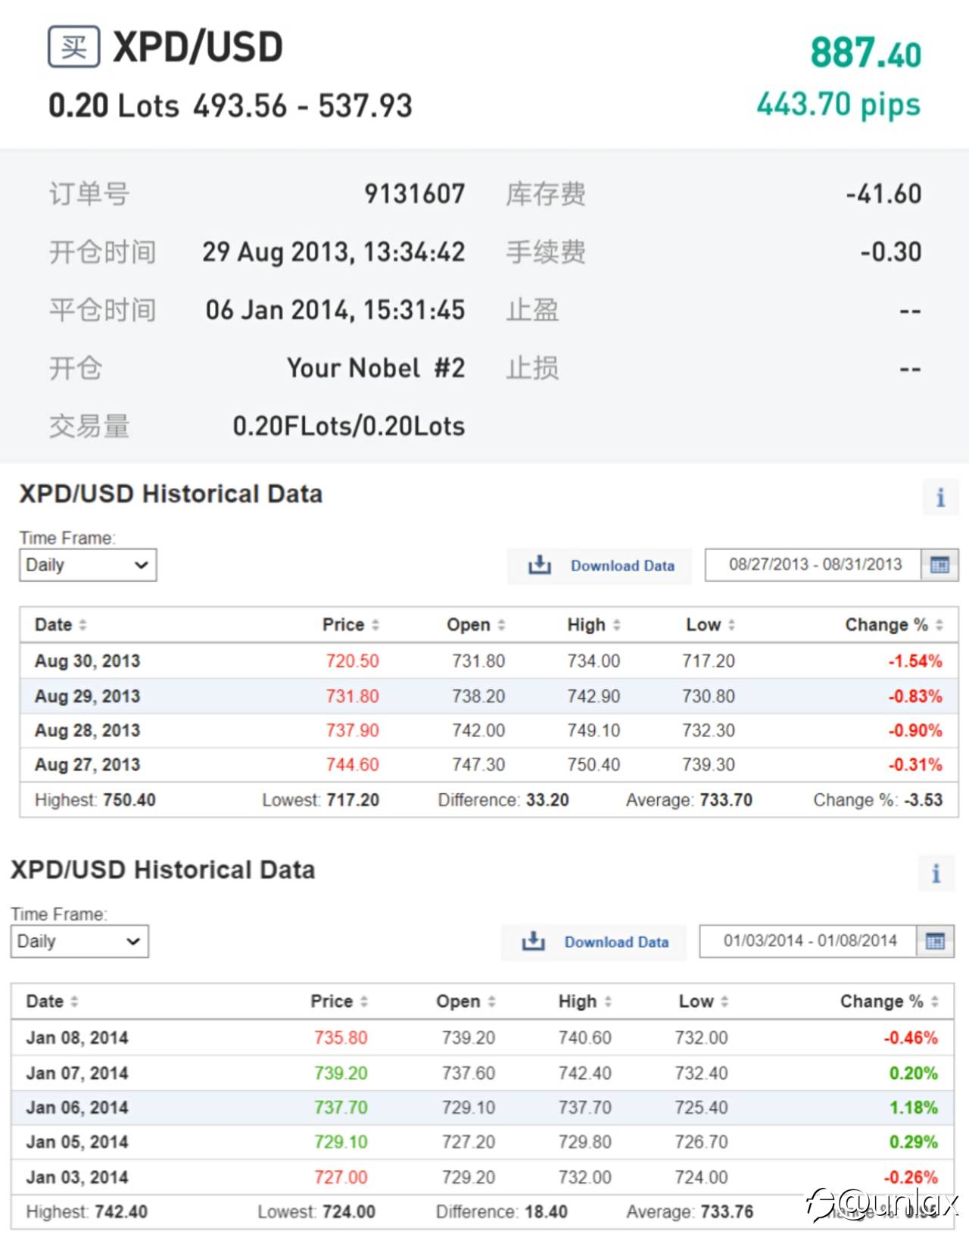Open calendar picker for 01/03/2014 range
Viewport: 969px width, 1250px height.
(935, 942)
